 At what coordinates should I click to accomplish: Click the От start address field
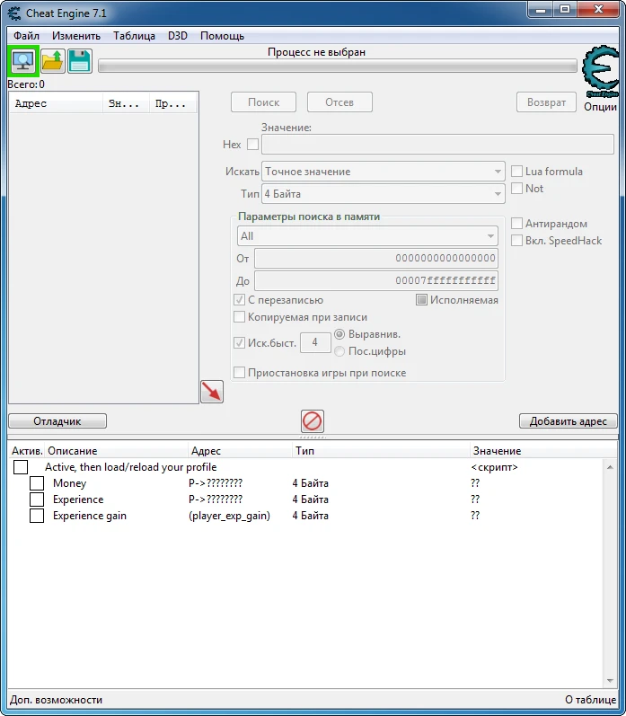(375, 258)
